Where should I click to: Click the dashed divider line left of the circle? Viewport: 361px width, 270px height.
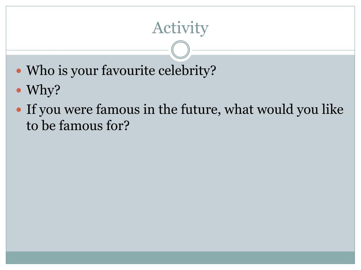point(87,50)
